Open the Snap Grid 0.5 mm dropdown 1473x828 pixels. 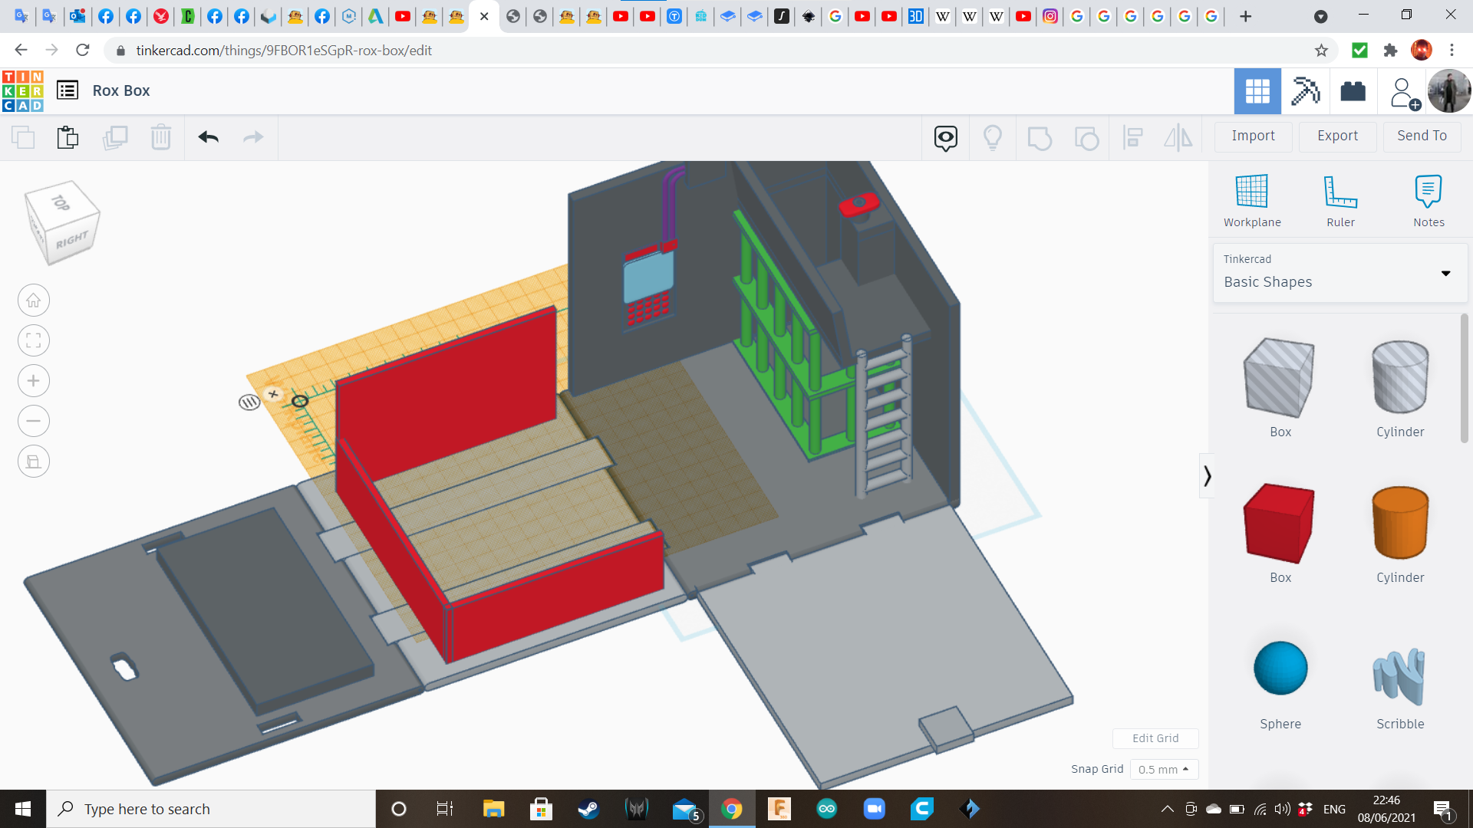click(1163, 769)
